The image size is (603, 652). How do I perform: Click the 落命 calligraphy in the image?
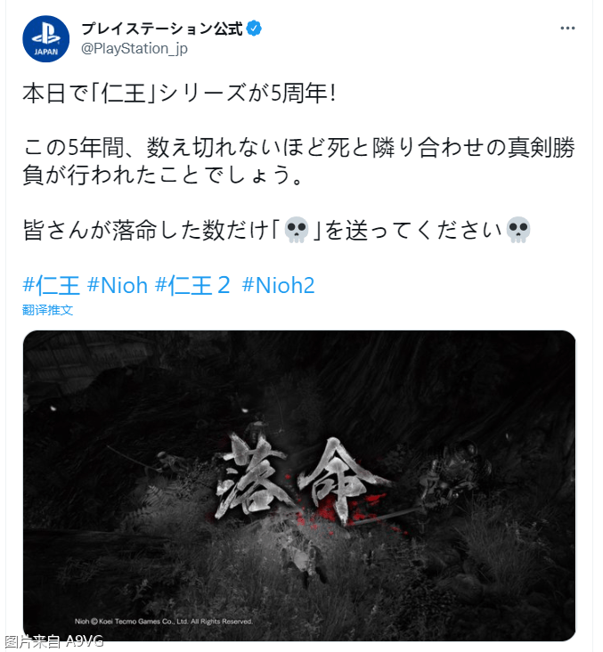[298, 479]
